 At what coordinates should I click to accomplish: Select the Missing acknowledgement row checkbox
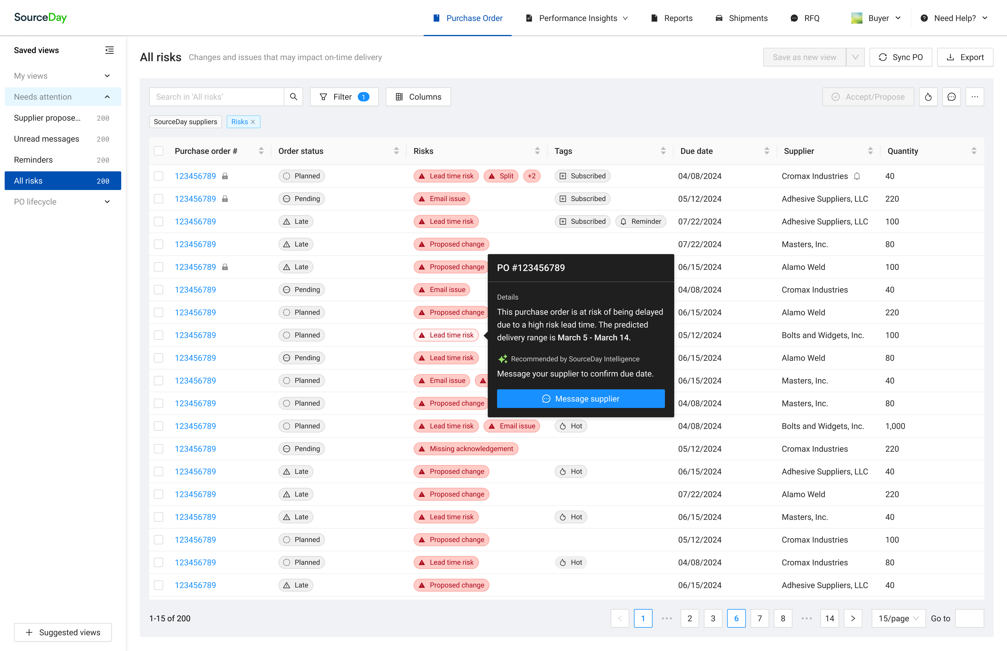(x=159, y=448)
